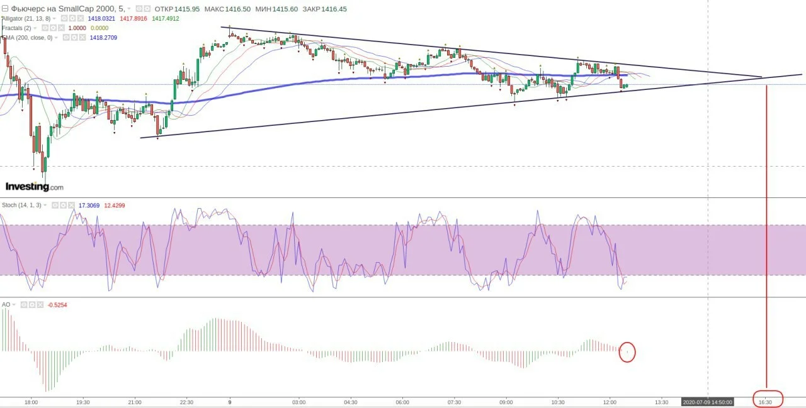Click the МАКС value 1416.50
Screen dimensions: 806x408
coord(237,9)
